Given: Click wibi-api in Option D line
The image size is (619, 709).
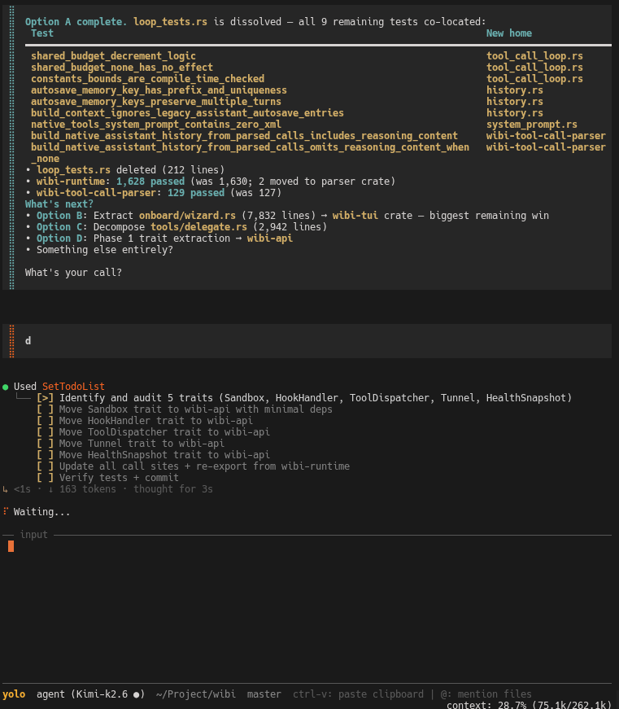Looking at the screenshot, I should (270, 239).
